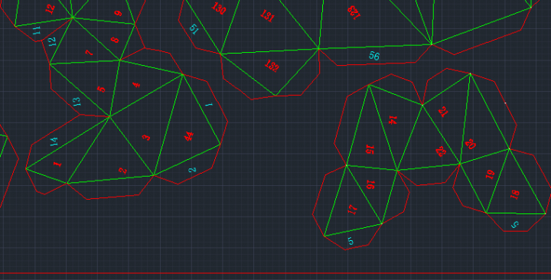Pick the red number 7 label
Viewport: 551px width, 280px height.
[89, 53]
